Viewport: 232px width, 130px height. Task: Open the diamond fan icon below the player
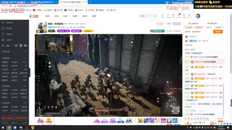tap(113, 120)
